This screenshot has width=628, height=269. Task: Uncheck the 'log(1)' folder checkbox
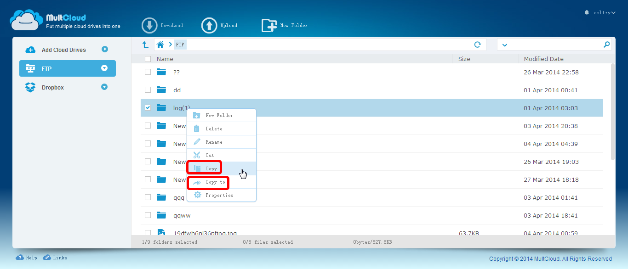[x=148, y=108]
